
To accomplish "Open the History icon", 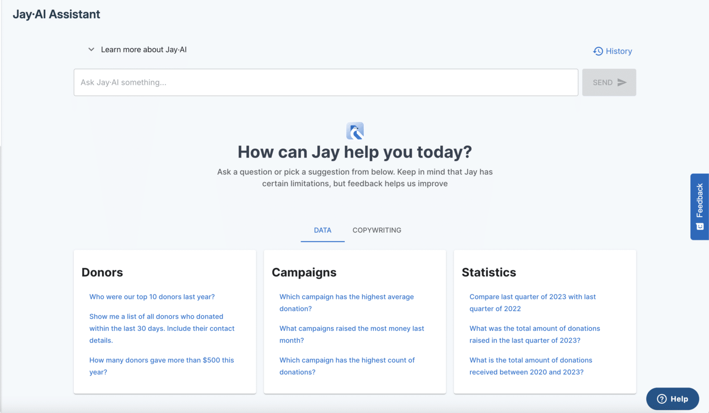I will pyautogui.click(x=598, y=51).
